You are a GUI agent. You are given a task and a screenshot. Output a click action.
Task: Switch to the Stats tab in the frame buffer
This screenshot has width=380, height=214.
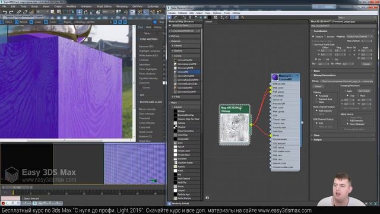148,27
